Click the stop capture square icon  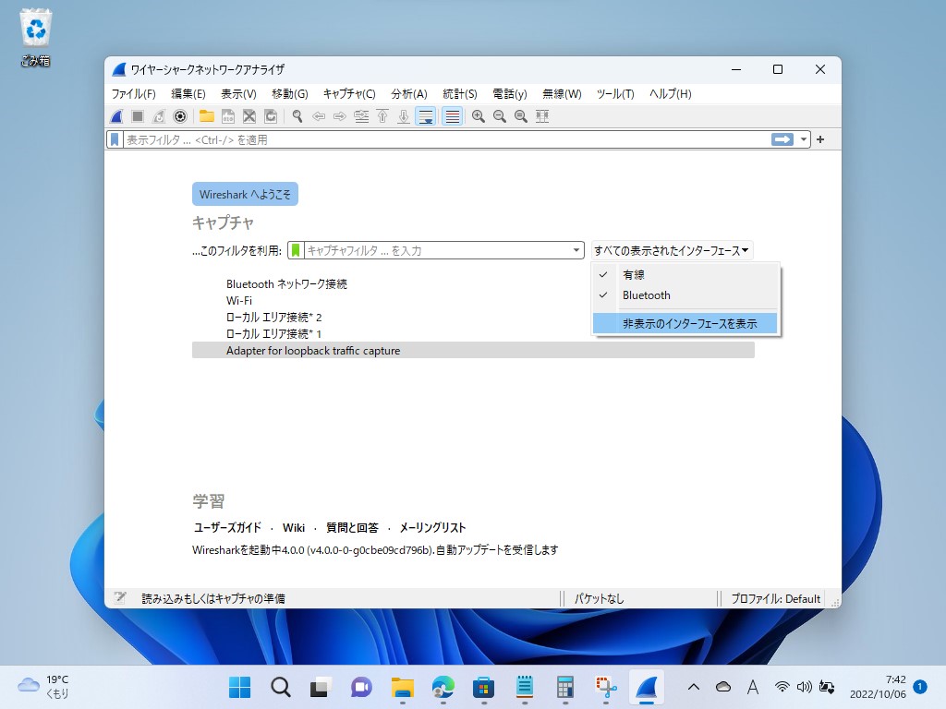tap(138, 116)
